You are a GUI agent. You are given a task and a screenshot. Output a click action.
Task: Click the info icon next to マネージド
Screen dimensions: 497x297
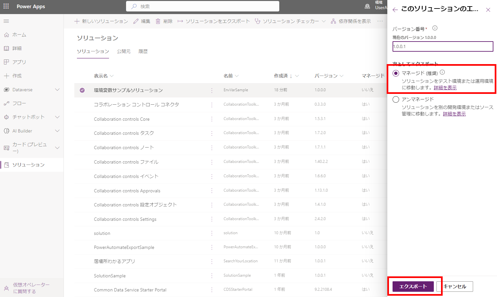442,73
